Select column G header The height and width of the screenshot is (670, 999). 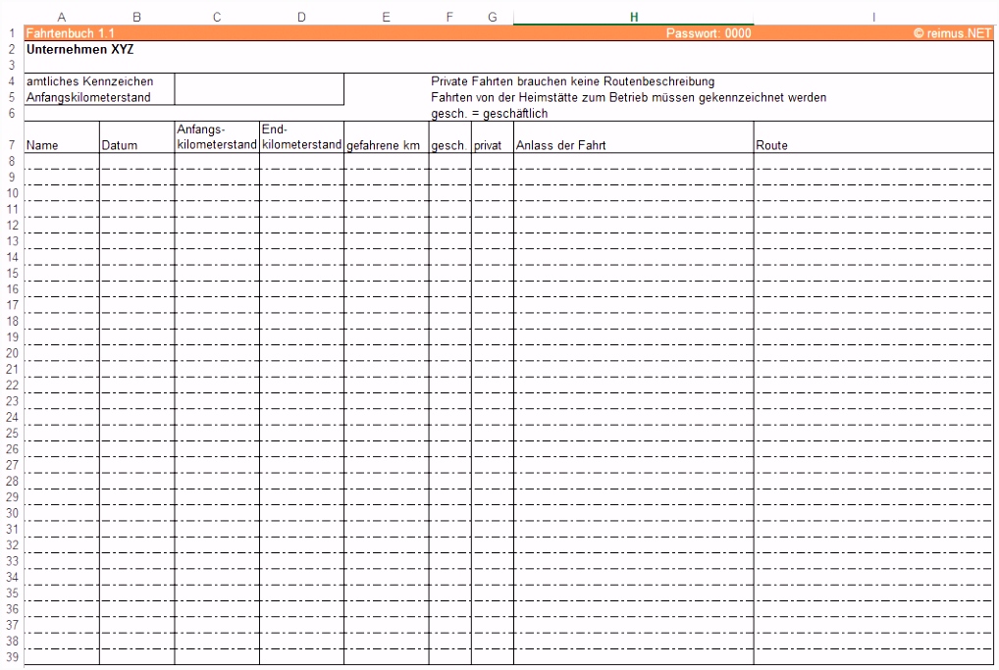coord(493,18)
